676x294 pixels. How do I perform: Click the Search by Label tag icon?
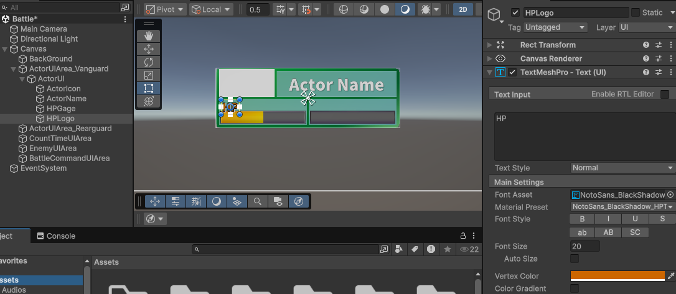pyautogui.click(x=414, y=249)
